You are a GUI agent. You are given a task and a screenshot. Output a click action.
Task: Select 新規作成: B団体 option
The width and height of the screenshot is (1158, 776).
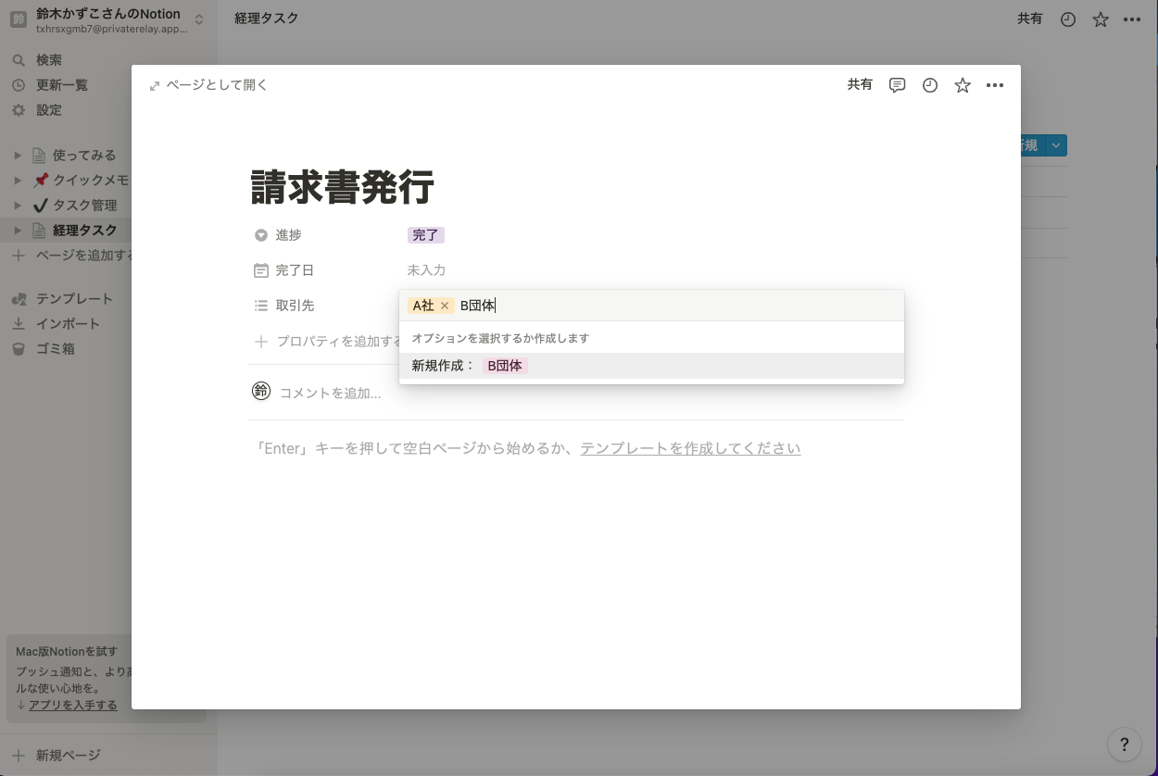(651, 366)
